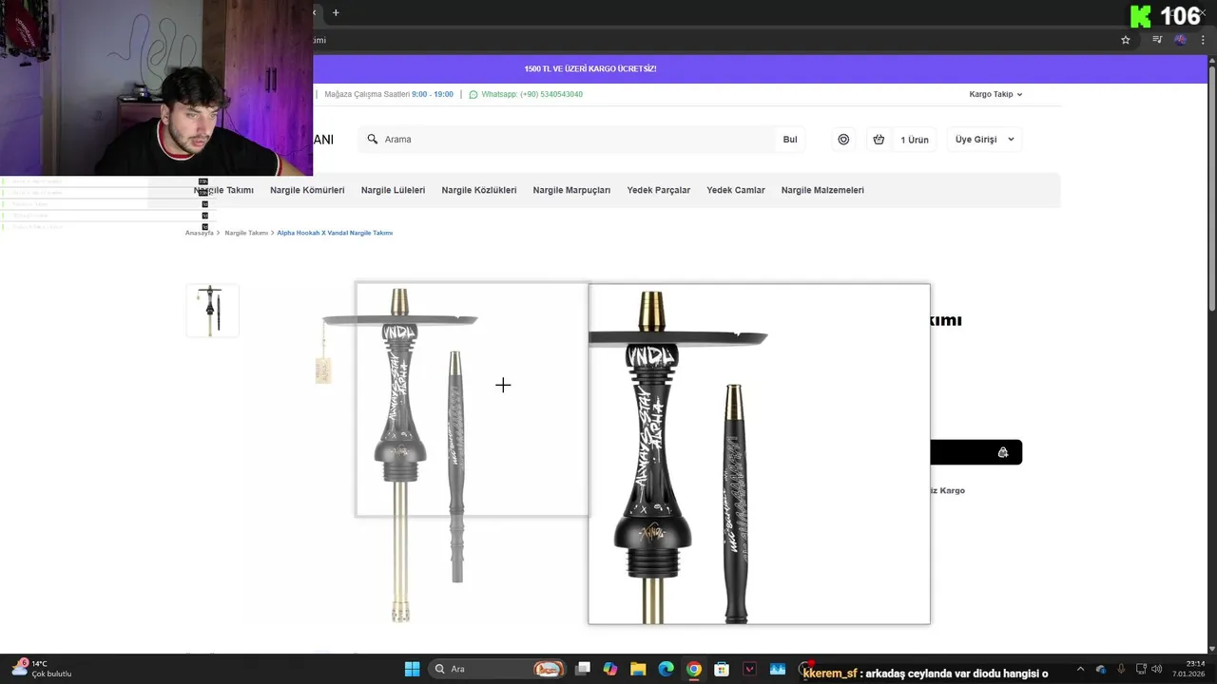
Task: Open the Photos app on the taskbar
Action: tap(777, 669)
